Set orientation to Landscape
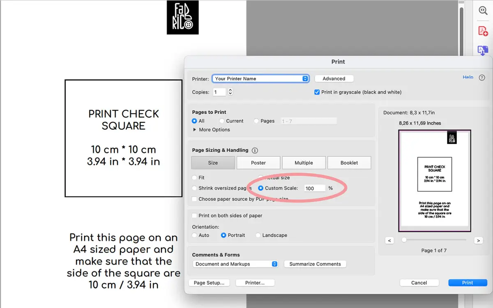 (258, 235)
